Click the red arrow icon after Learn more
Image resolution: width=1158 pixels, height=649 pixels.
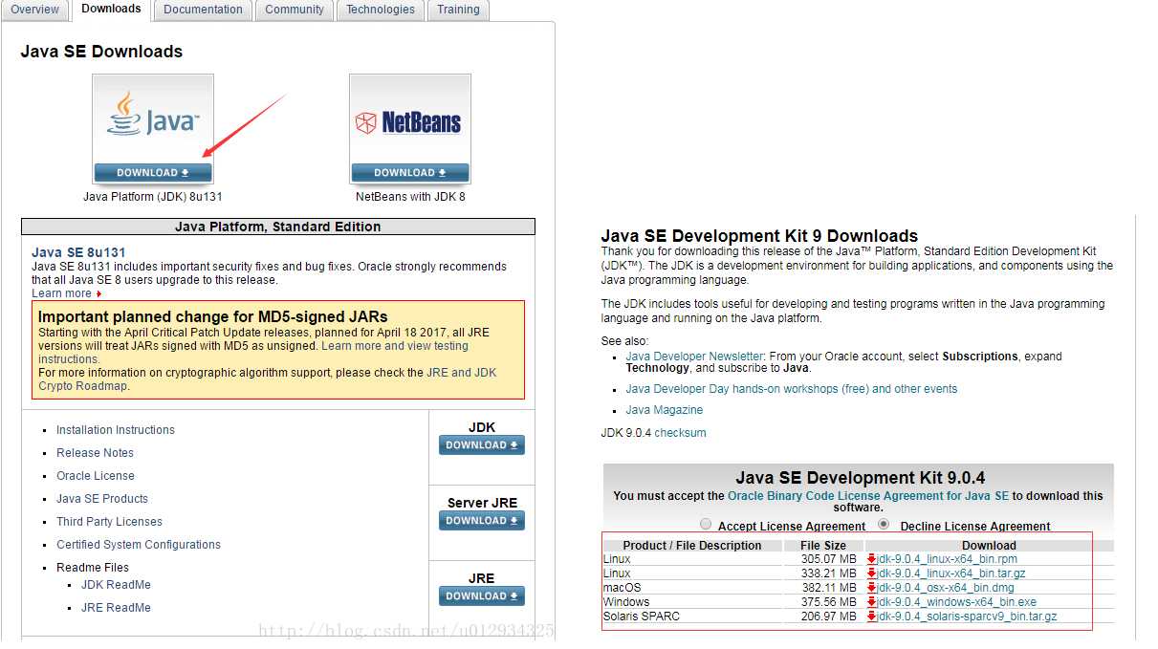pos(98,294)
